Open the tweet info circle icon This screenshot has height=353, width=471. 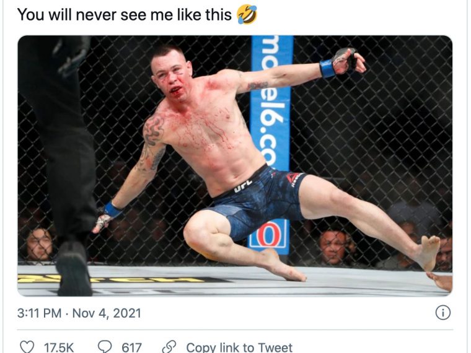[x=442, y=313]
